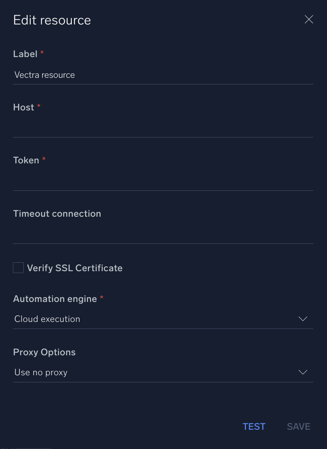The height and width of the screenshot is (449, 327).
Task: Focus the empty Token input field
Action: [163, 182]
